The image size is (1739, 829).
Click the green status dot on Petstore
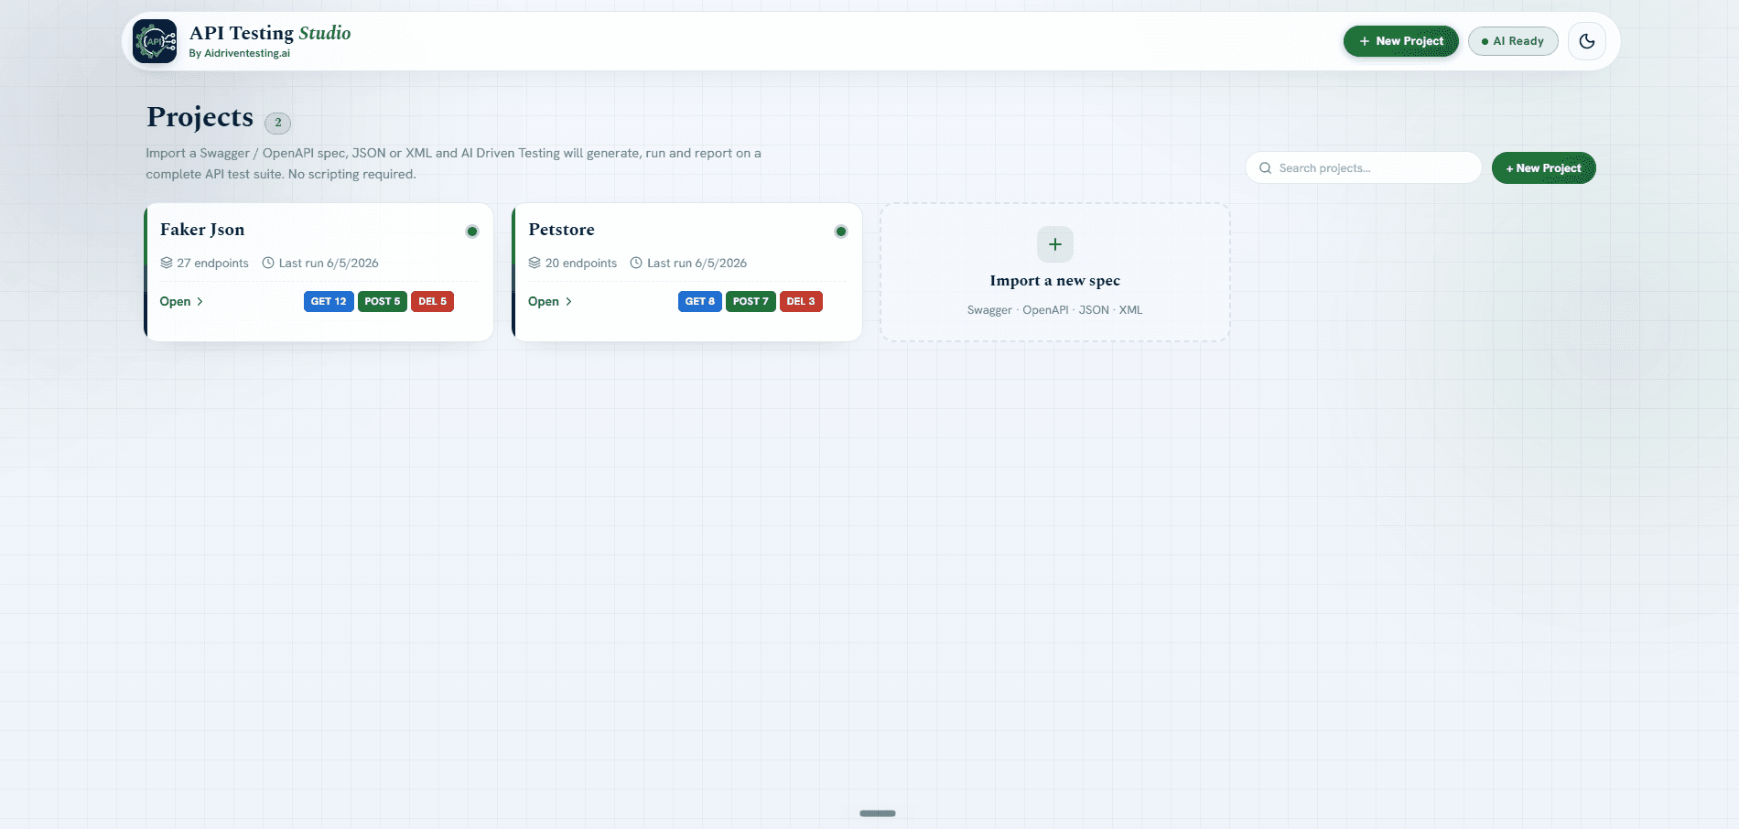841,231
